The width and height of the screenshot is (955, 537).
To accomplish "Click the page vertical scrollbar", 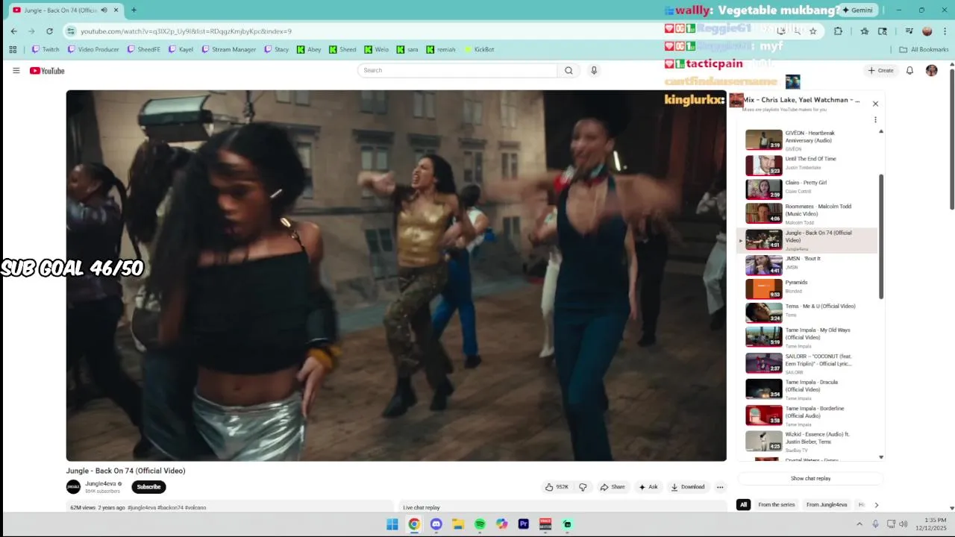I will pos(951,139).
